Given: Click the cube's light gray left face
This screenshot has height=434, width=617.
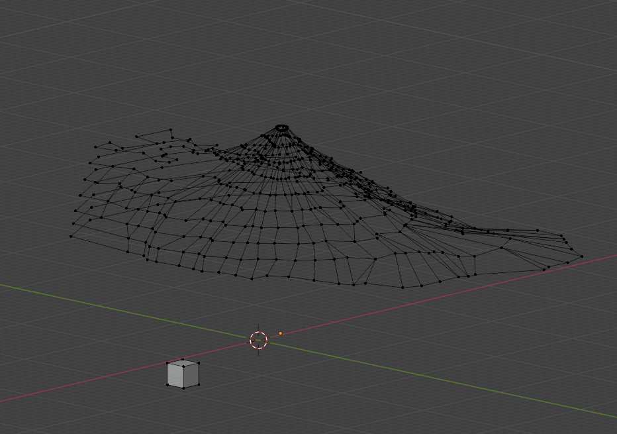Looking at the screenshot, I should pyautogui.click(x=175, y=376).
